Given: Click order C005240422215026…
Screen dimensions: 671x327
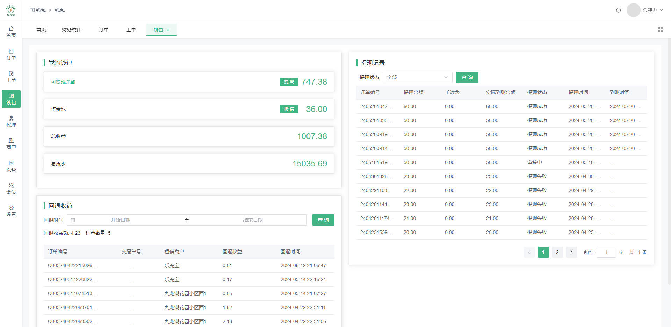Looking at the screenshot, I should [72, 265].
